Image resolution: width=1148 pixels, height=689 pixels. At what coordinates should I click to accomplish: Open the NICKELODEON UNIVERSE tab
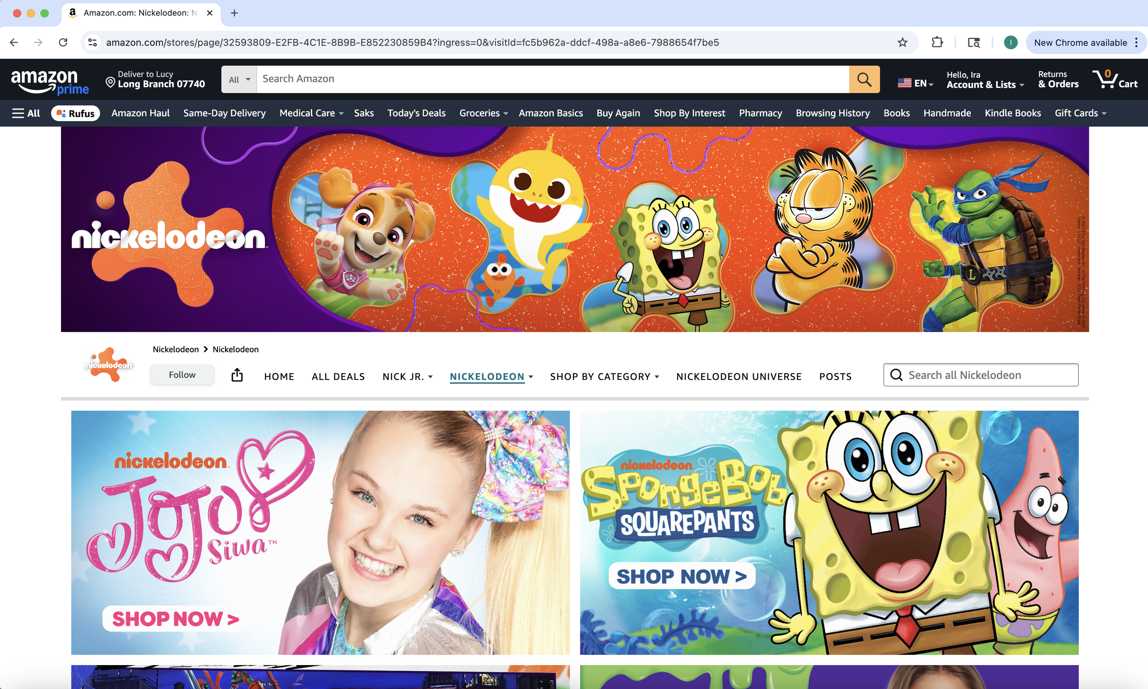pos(738,377)
